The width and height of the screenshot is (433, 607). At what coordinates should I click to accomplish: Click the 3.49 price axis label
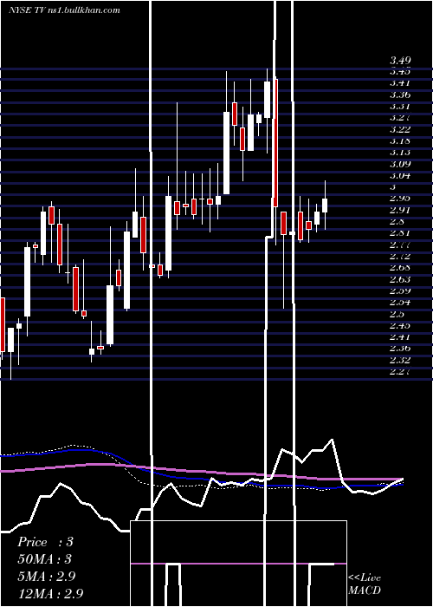pos(400,61)
